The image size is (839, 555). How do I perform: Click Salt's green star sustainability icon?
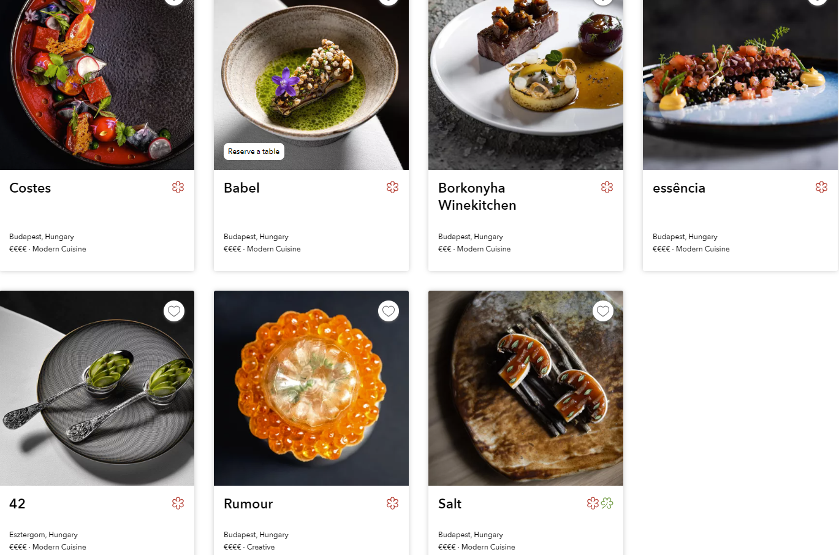coord(607,503)
